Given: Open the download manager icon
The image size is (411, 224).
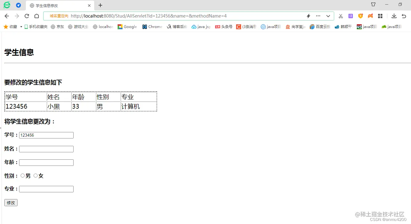Looking at the screenshot, I should click(394, 16).
